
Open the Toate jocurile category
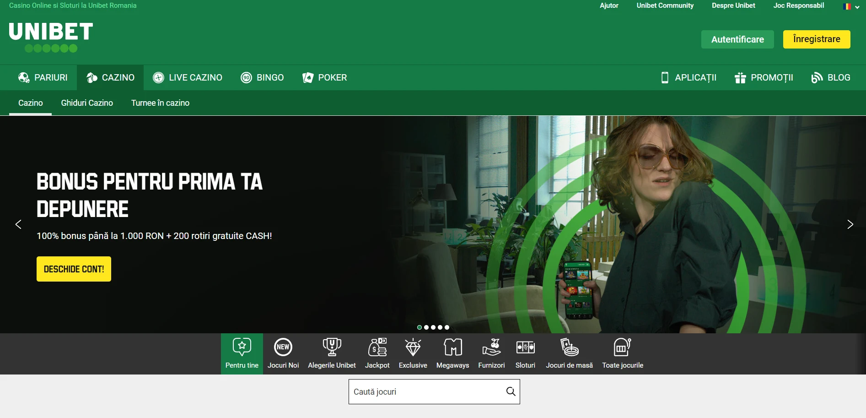(x=623, y=354)
